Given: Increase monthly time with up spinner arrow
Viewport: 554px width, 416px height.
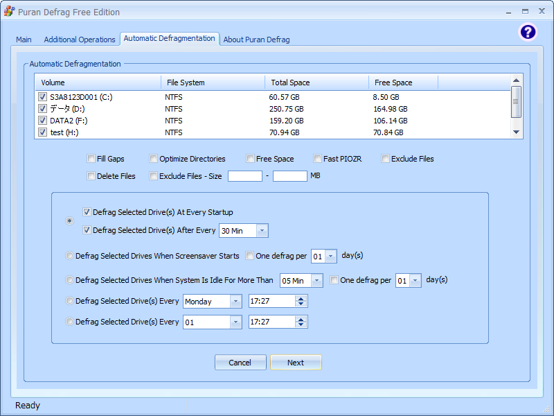Looking at the screenshot, I should pyautogui.click(x=301, y=320).
